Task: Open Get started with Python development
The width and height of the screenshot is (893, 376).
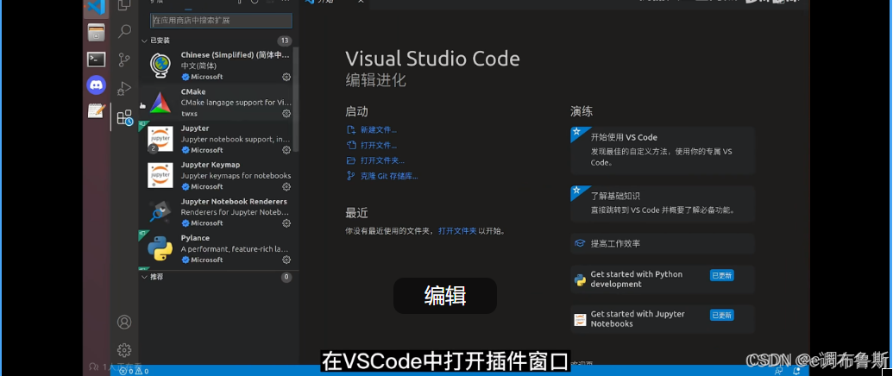Action: tap(663, 279)
